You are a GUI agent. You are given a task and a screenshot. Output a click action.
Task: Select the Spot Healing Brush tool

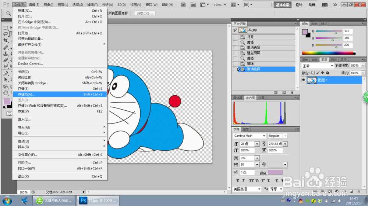(6, 47)
